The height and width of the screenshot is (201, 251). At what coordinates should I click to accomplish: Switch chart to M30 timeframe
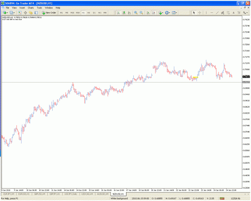[x=78, y=12]
